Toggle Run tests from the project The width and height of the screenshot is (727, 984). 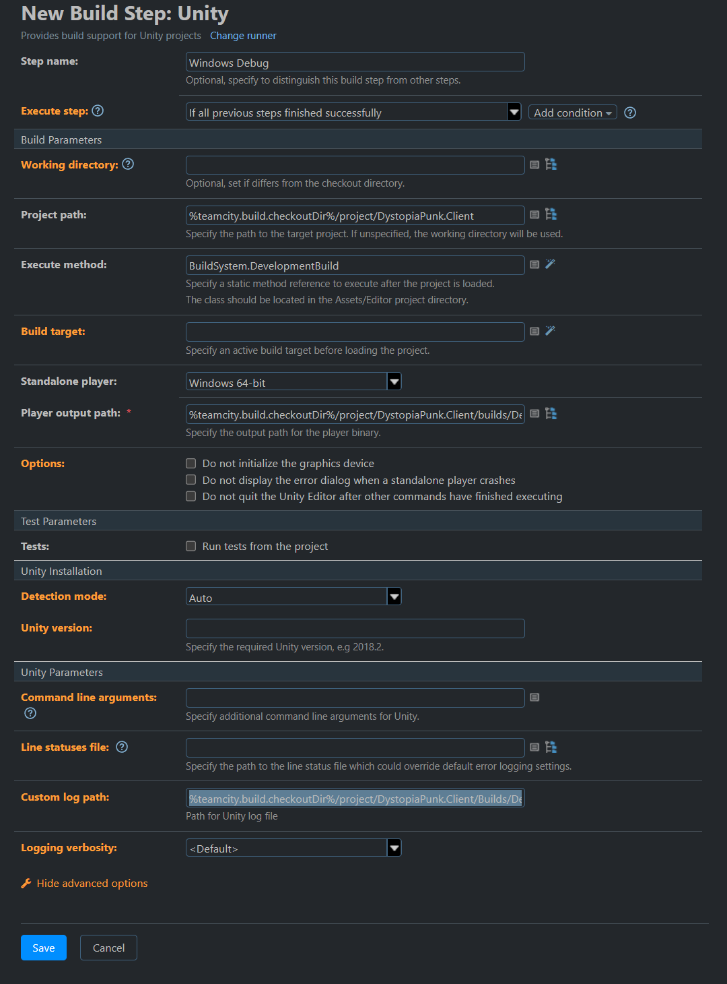point(191,546)
